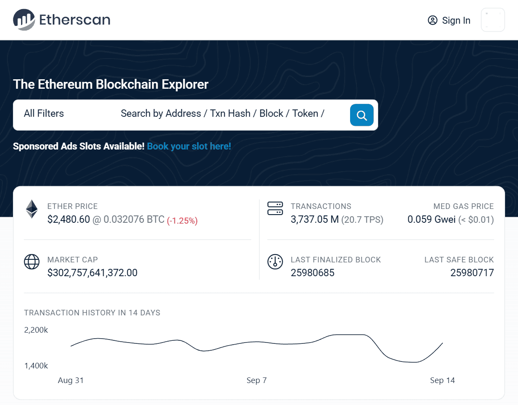Image resolution: width=518 pixels, height=405 pixels.
Task: Click the server Transactions icon
Action: pyautogui.click(x=275, y=208)
